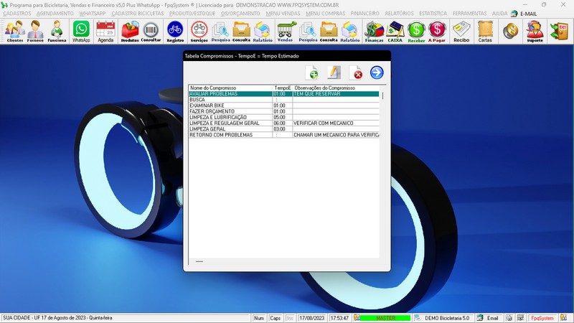Delete compromisso using red X document icon
574x323 pixels.
pos(355,72)
